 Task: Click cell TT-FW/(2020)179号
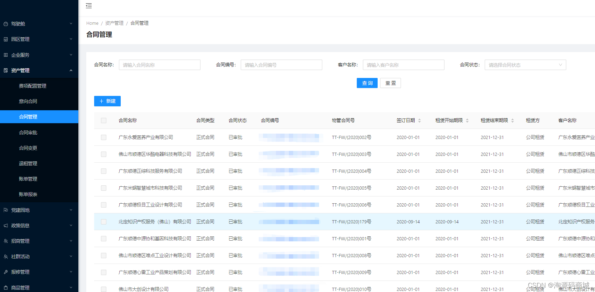(351, 222)
